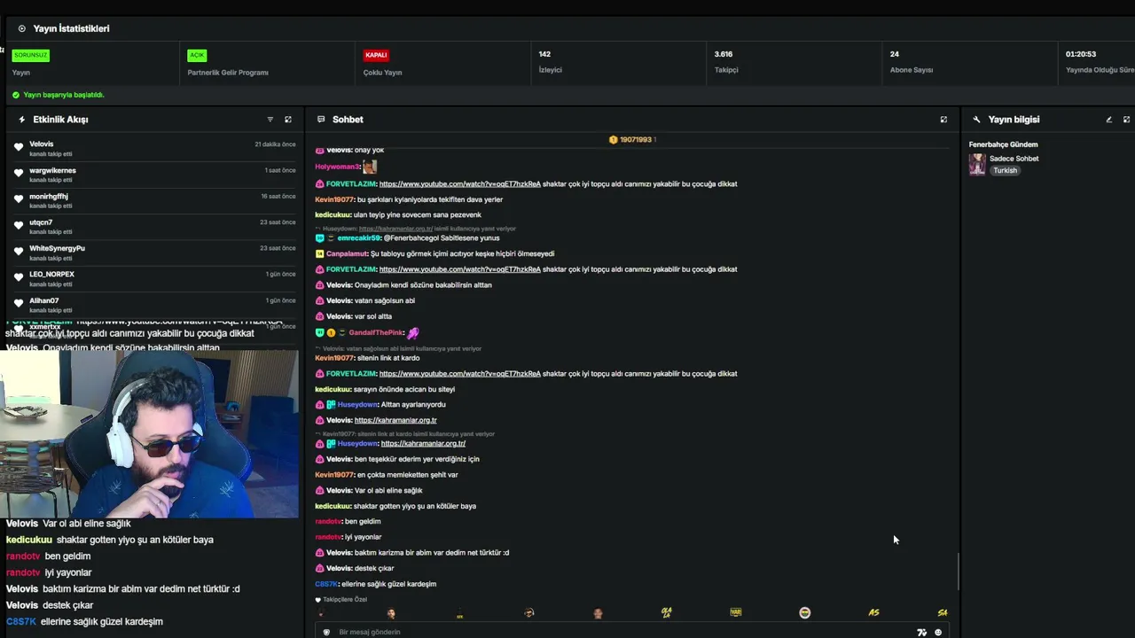The image size is (1135, 638).
Task: Open the Etkinlik Akışı filter icon
Action: 270,120
